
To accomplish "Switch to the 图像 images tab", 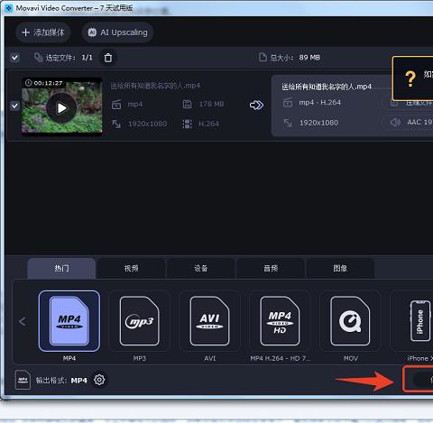I will click(340, 268).
